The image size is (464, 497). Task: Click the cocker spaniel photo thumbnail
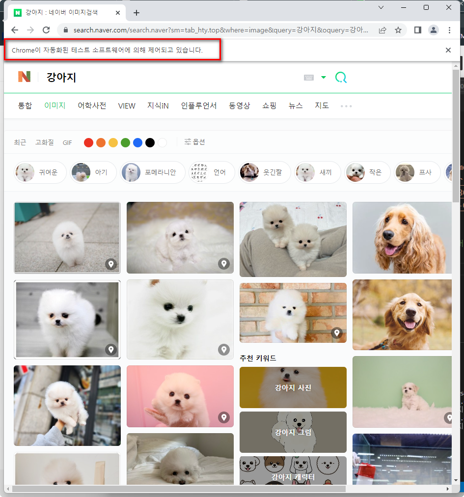[402, 238]
